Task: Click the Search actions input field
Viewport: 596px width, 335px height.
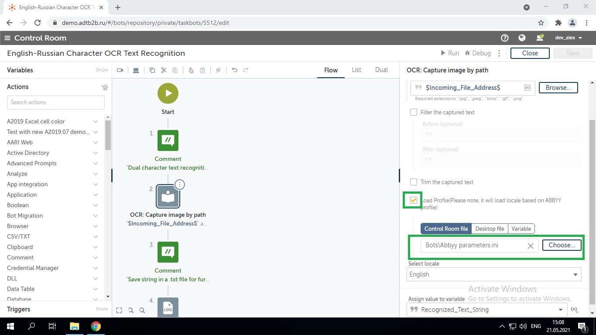Action: tap(56, 102)
